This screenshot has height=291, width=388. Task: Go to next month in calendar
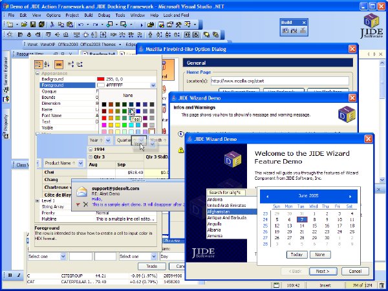pos(350,197)
